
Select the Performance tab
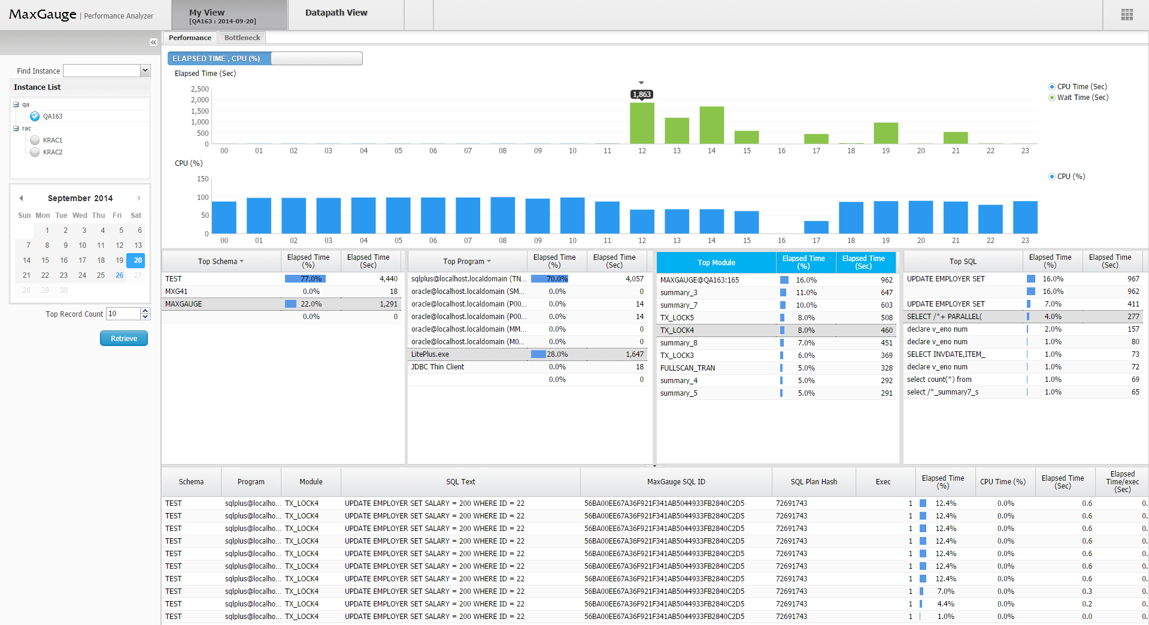click(190, 38)
